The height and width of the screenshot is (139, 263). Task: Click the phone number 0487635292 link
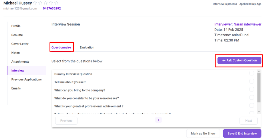click(x=52, y=9)
